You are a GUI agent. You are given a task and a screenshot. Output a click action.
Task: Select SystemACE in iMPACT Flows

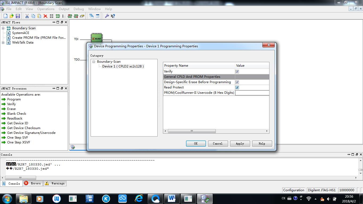coord(21,33)
